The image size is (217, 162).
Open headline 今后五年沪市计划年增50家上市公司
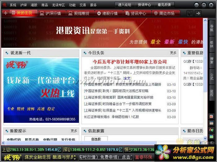(130, 62)
